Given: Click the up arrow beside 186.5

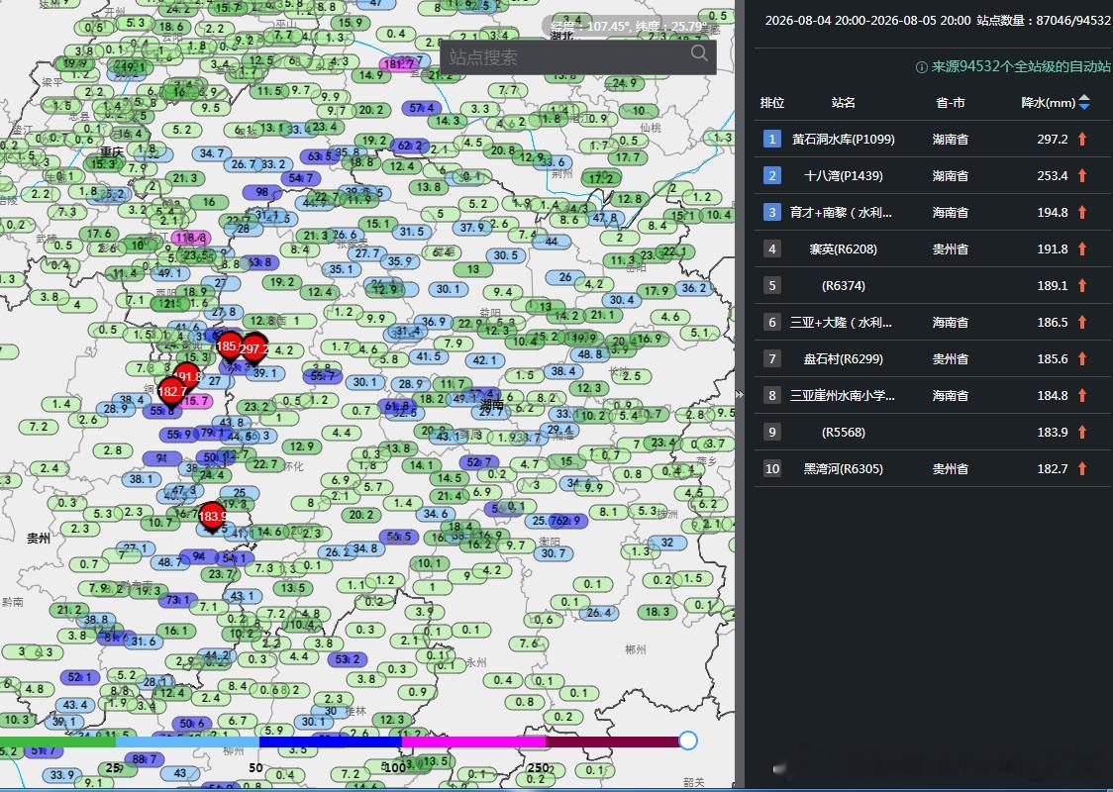Looking at the screenshot, I should pos(1082,322).
